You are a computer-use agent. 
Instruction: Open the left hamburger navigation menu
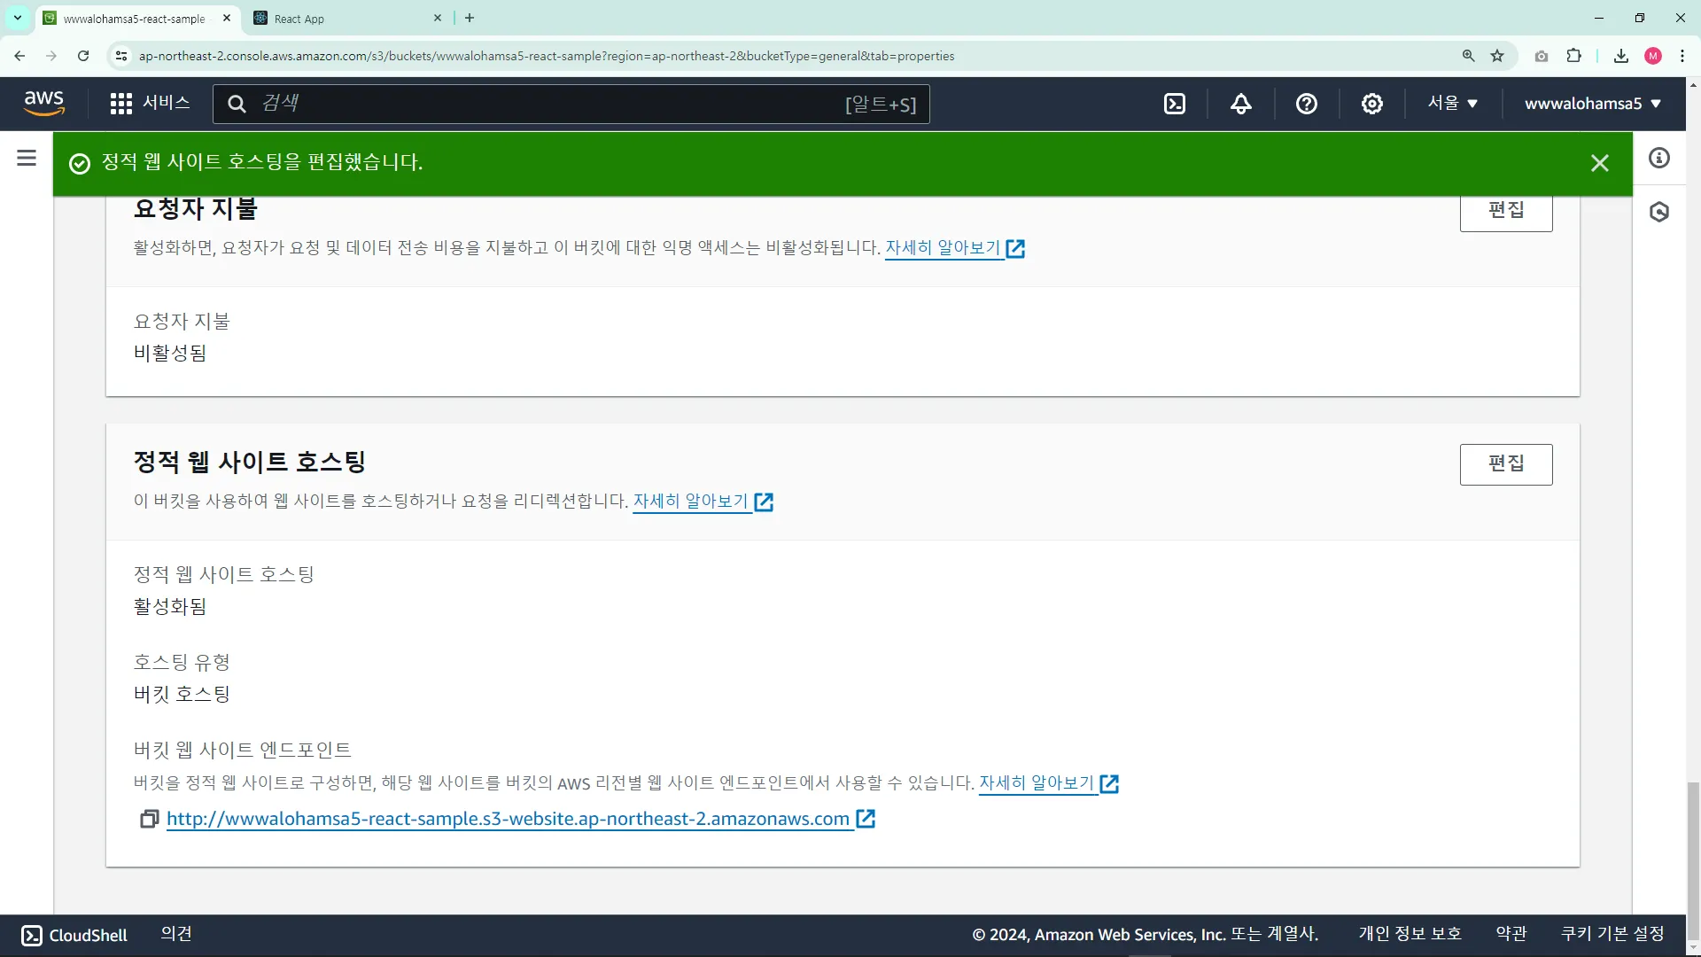(27, 159)
